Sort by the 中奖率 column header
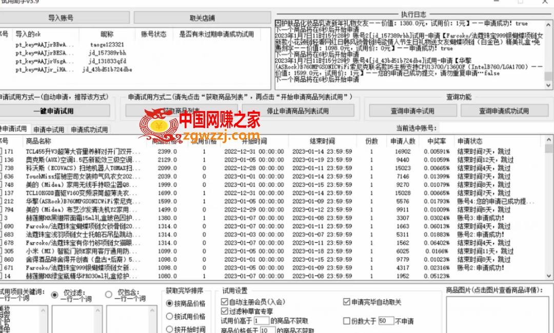Viewport: 554px width, 333px height. (x=437, y=141)
